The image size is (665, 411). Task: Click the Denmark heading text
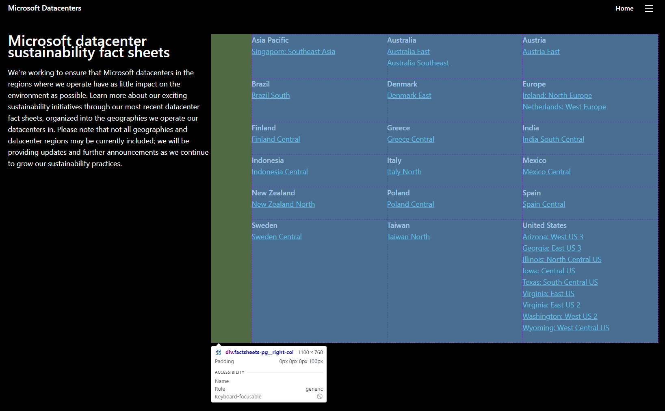click(x=402, y=84)
